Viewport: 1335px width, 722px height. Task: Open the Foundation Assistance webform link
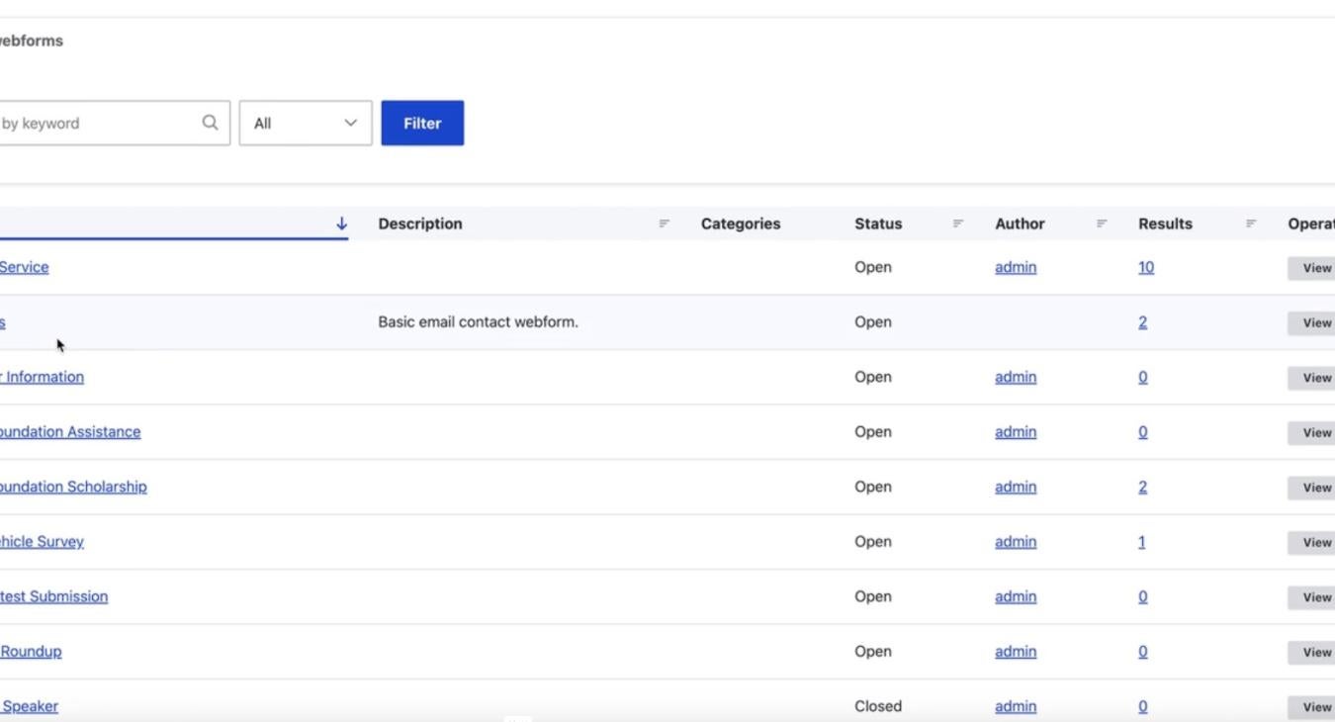[x=70, y=432]
